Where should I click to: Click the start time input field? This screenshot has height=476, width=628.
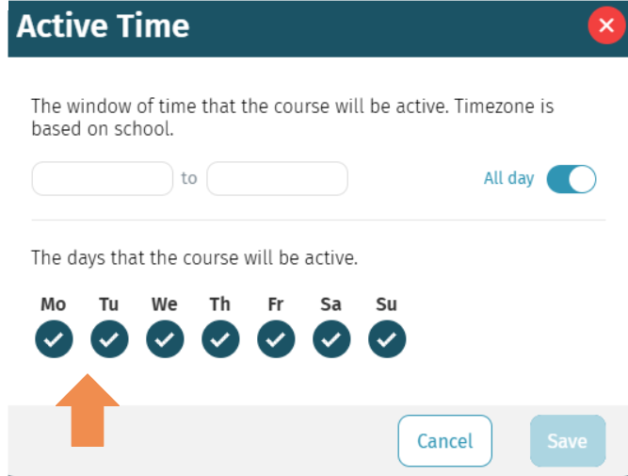(x=103, y=179)
